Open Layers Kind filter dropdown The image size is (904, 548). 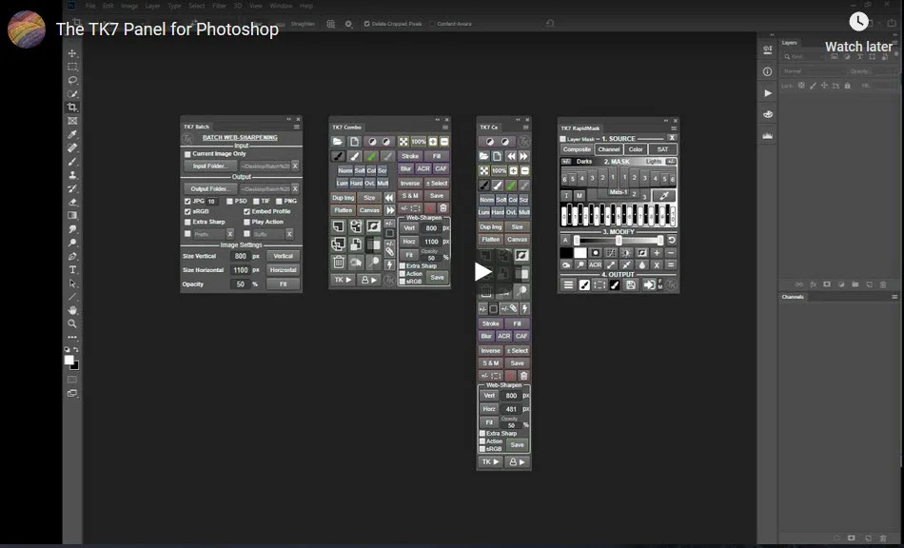(806, 56)
